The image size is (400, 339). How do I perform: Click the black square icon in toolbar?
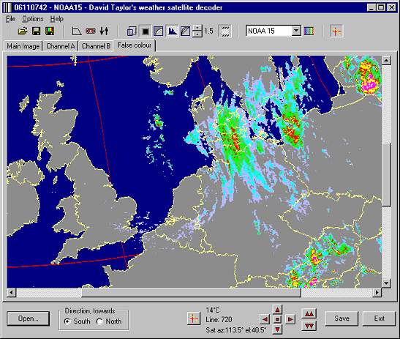pyautogui.click(x=146, y=31)
